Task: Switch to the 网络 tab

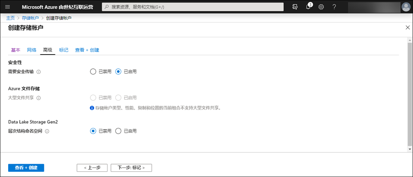Action: pos(31,50)
